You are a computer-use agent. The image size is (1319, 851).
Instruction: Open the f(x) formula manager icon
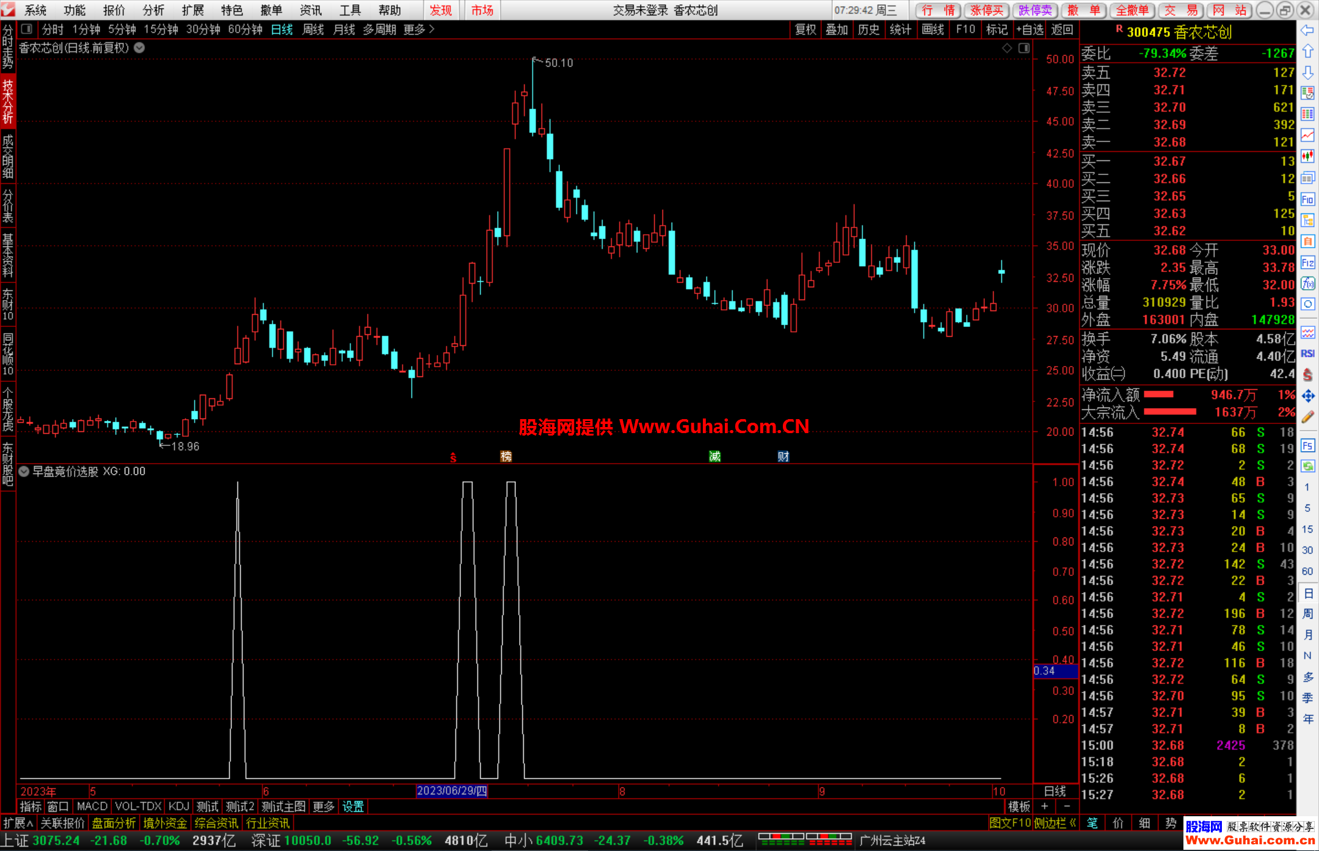click(1307, 284)
